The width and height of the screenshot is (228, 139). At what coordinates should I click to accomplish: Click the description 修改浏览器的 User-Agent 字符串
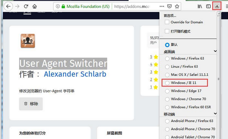[x=47, y=91]
